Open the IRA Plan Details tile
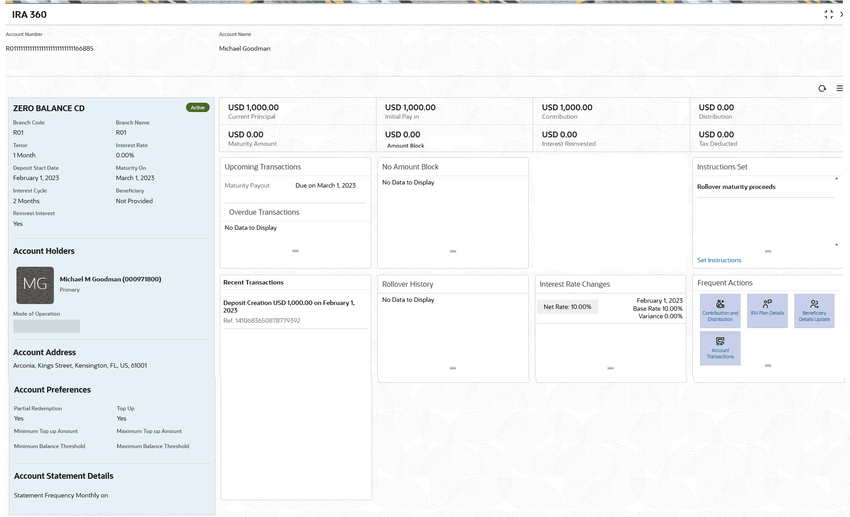 (x=767, y=311)
